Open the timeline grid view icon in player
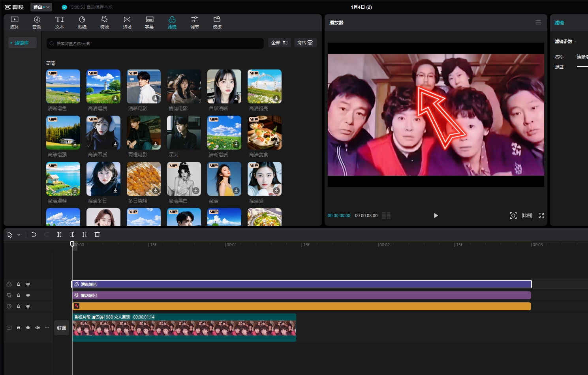 click(386, 216)
